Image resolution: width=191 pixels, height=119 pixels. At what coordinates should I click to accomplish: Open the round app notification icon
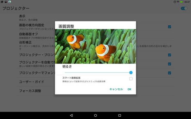tap(10, 2)
